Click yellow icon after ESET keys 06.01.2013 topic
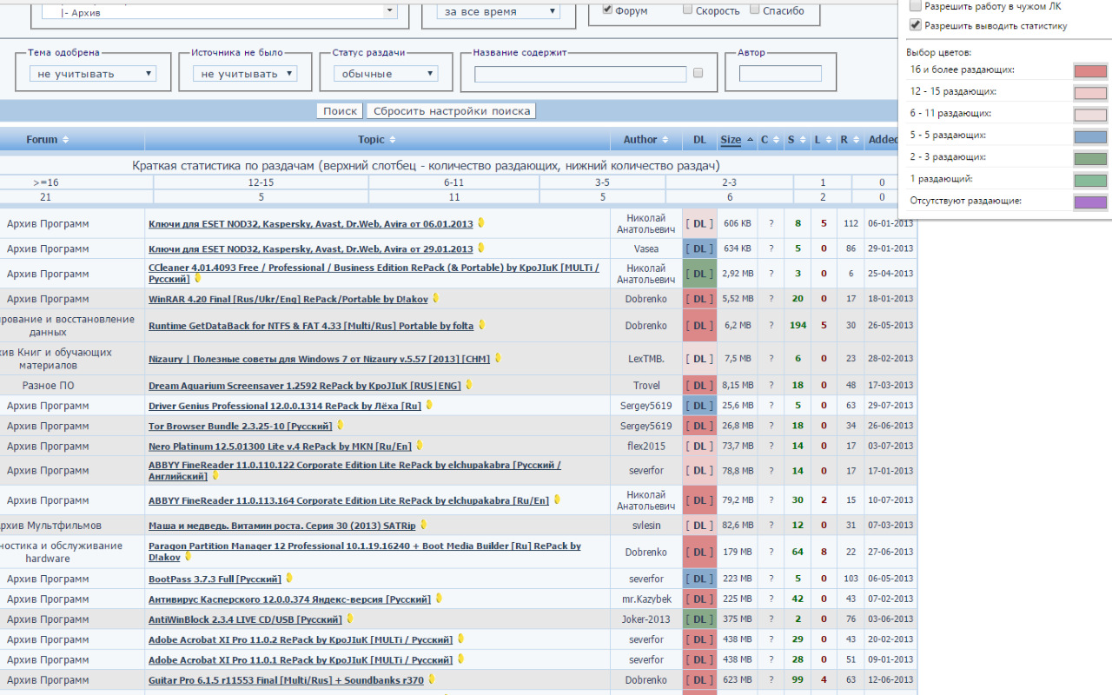Image resolution: width=1112 pixels, height=695 pixels. tap(481, 223)
